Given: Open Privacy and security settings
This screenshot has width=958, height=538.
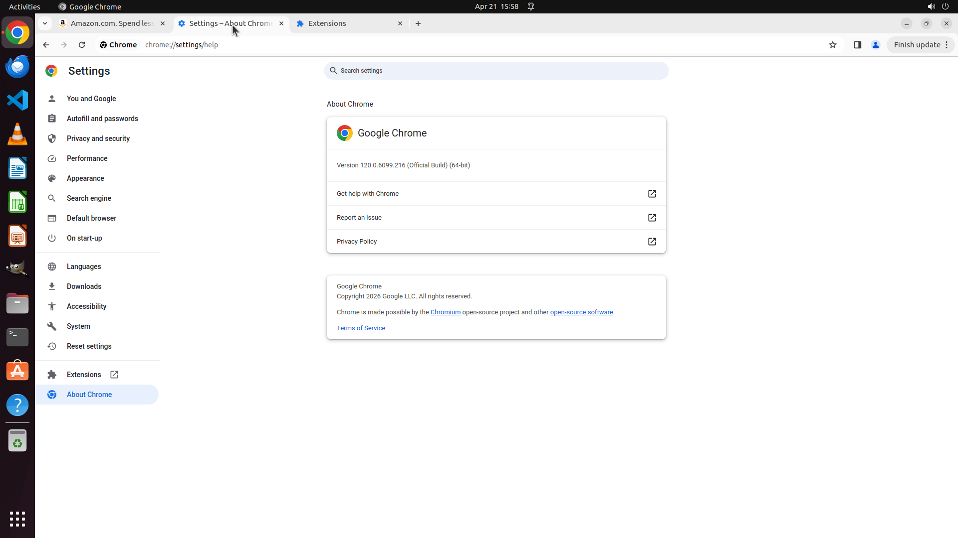Looking at the screenshot, I should point(98,138).
